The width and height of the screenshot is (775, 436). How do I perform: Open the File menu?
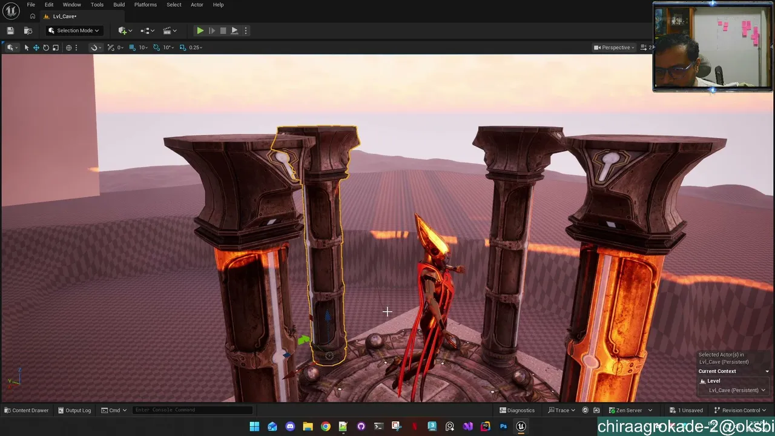[31, 5]
